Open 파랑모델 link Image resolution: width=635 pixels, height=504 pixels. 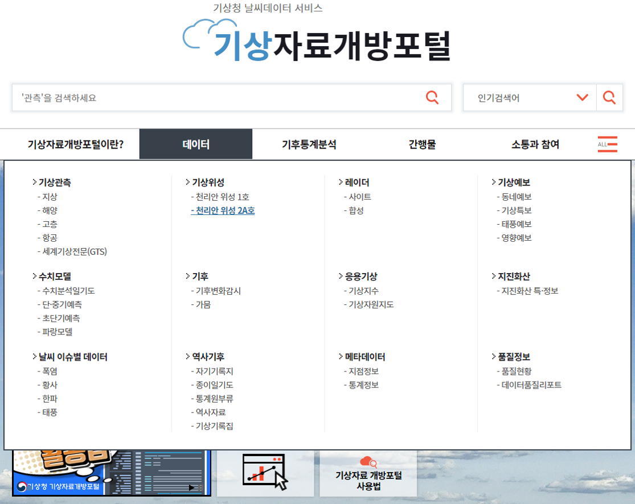[x=55, y=332]
